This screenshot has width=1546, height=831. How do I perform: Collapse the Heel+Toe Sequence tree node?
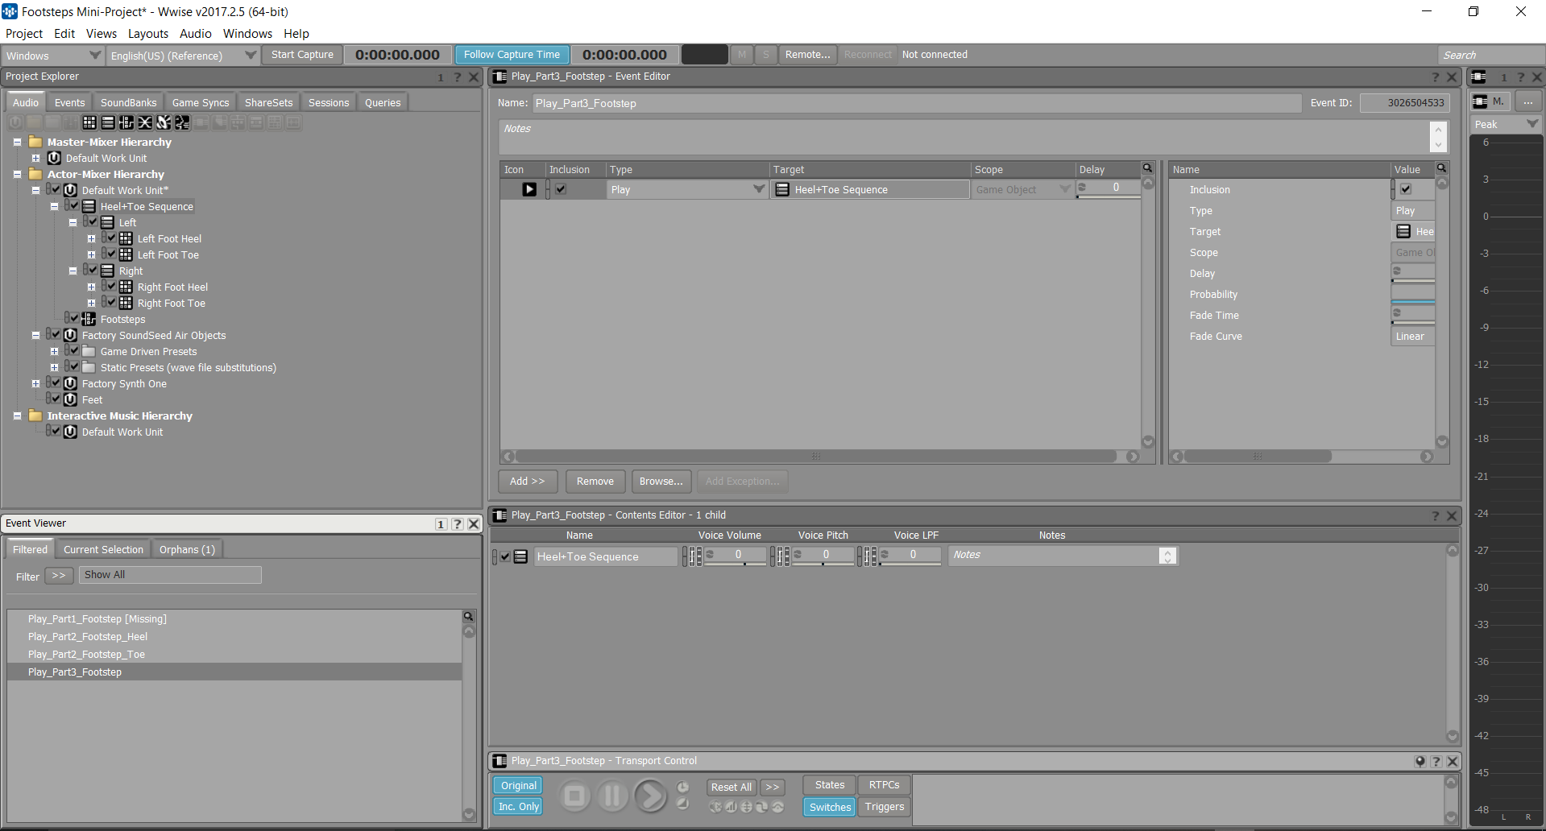[54, 206]
